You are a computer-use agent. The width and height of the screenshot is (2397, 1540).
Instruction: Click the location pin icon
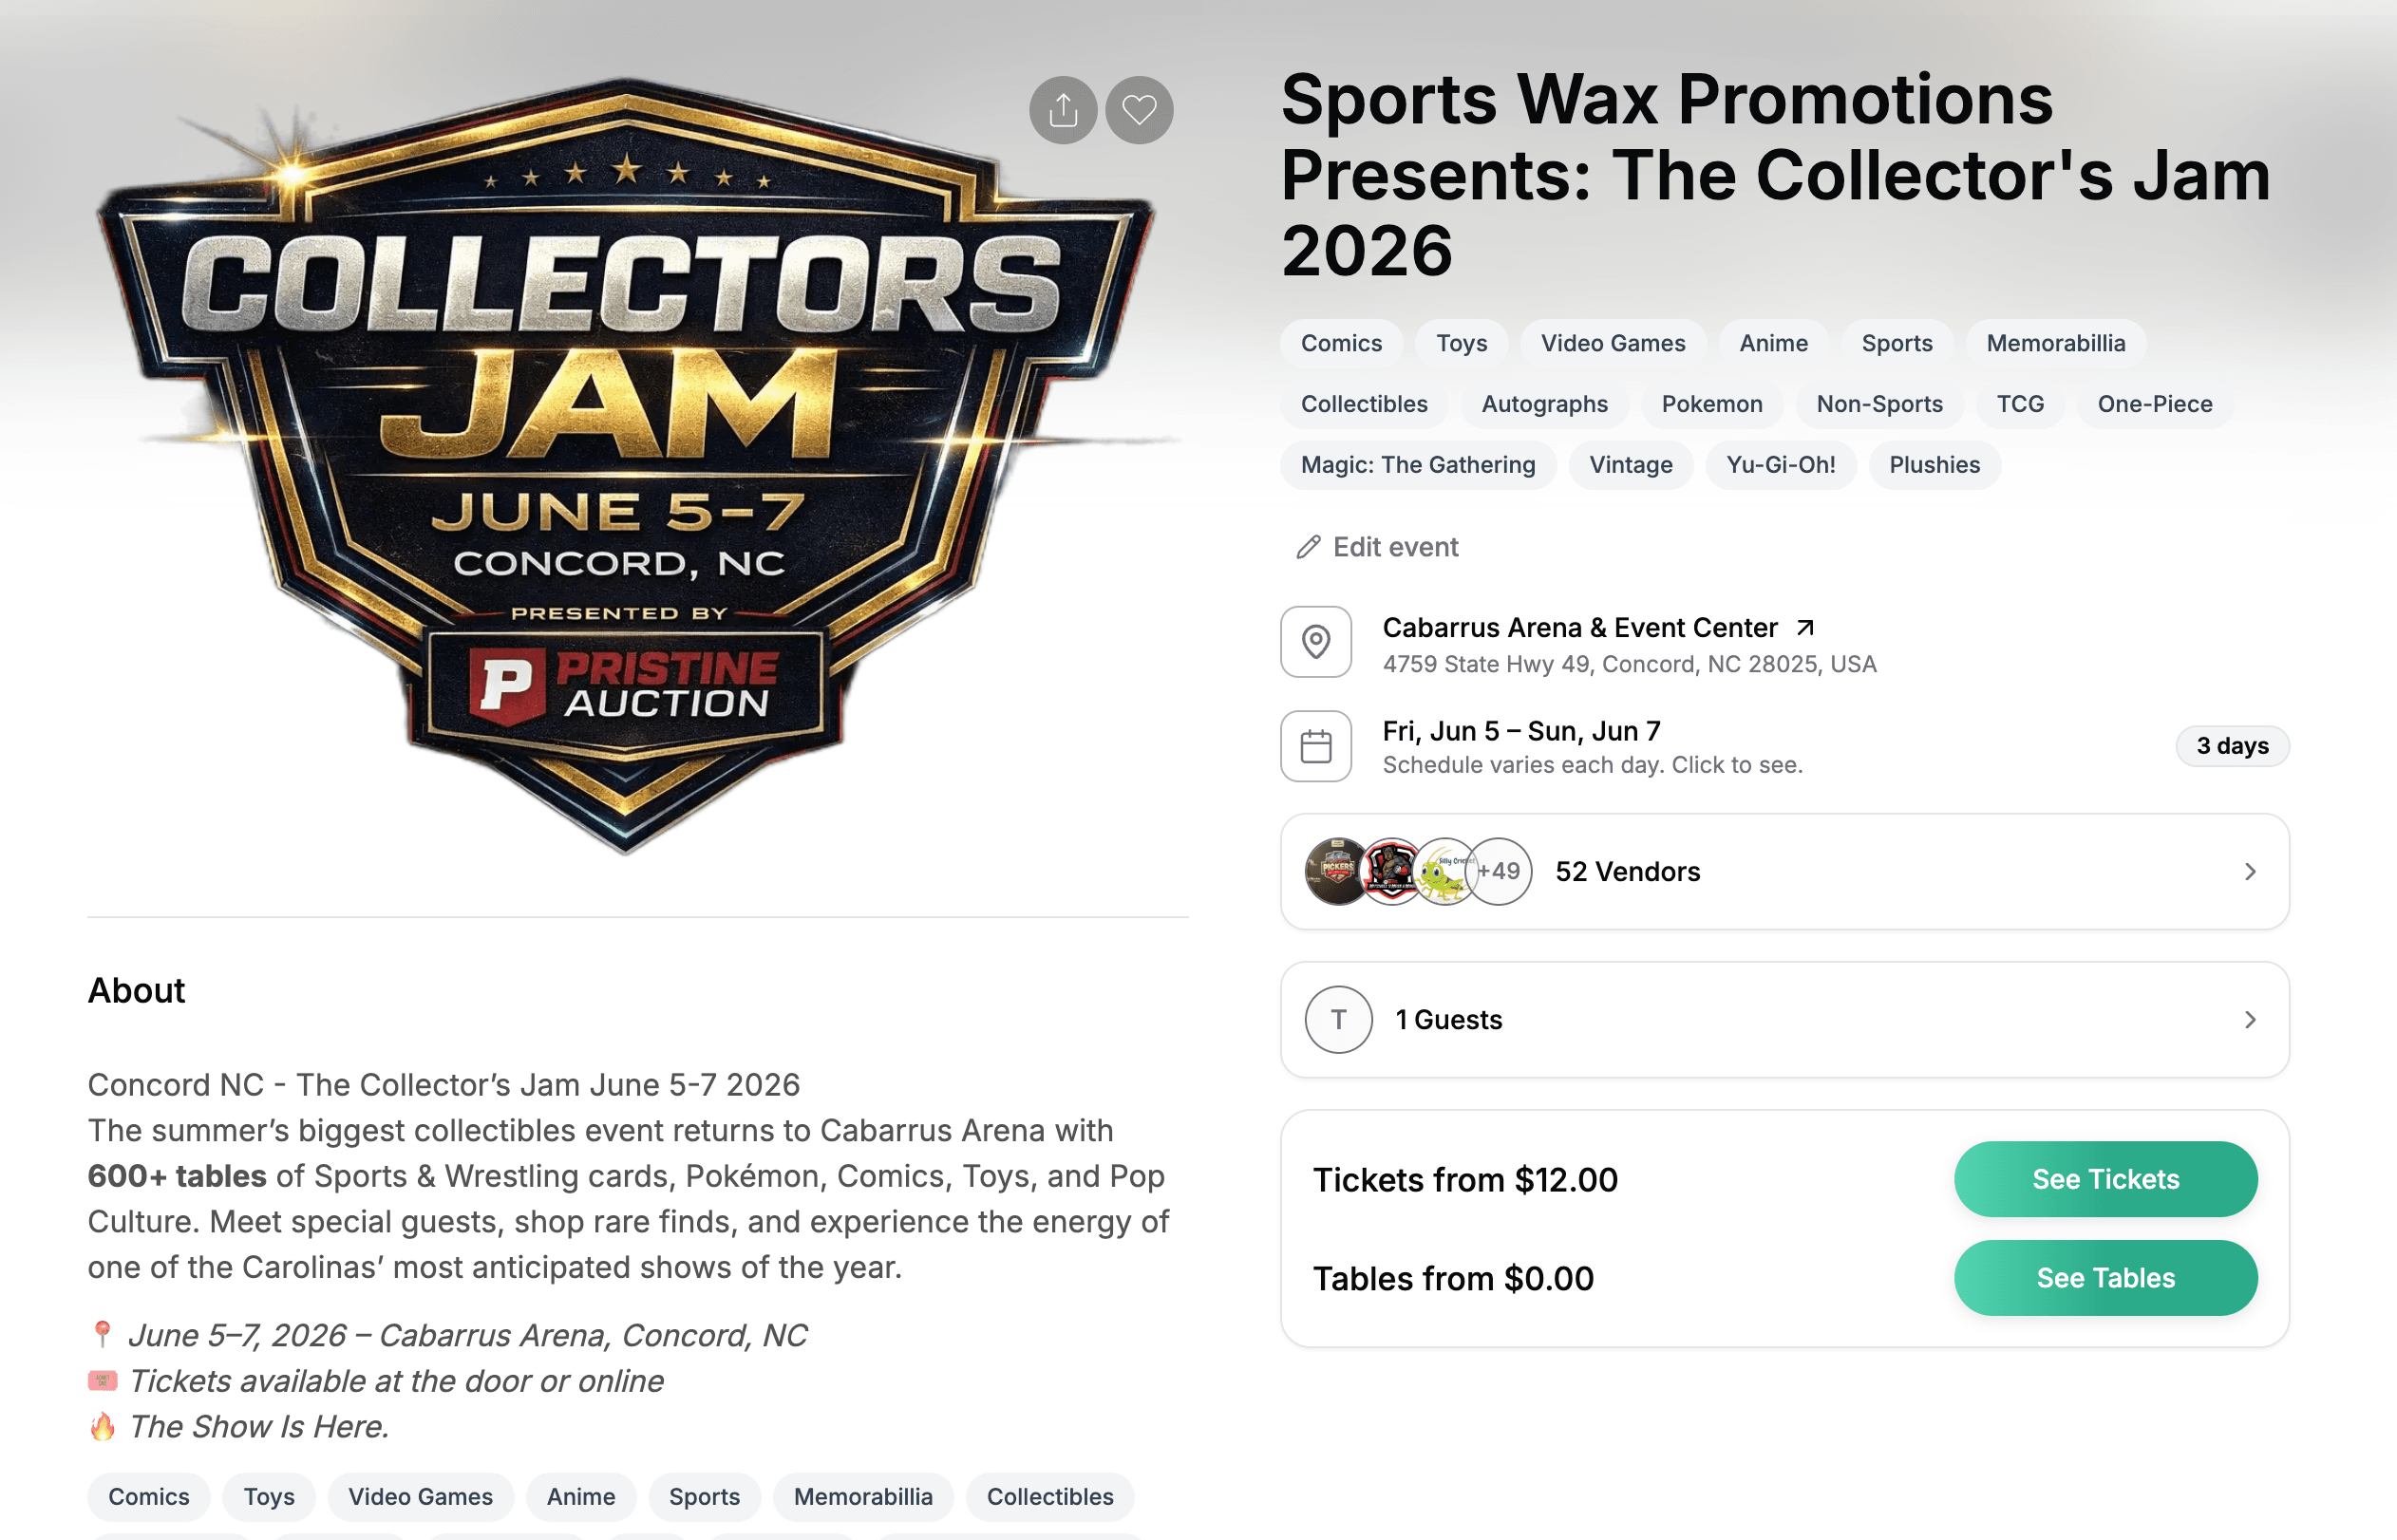pos(1316,642)
